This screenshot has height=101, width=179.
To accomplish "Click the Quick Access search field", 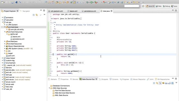I will click(x=132, y=6).
